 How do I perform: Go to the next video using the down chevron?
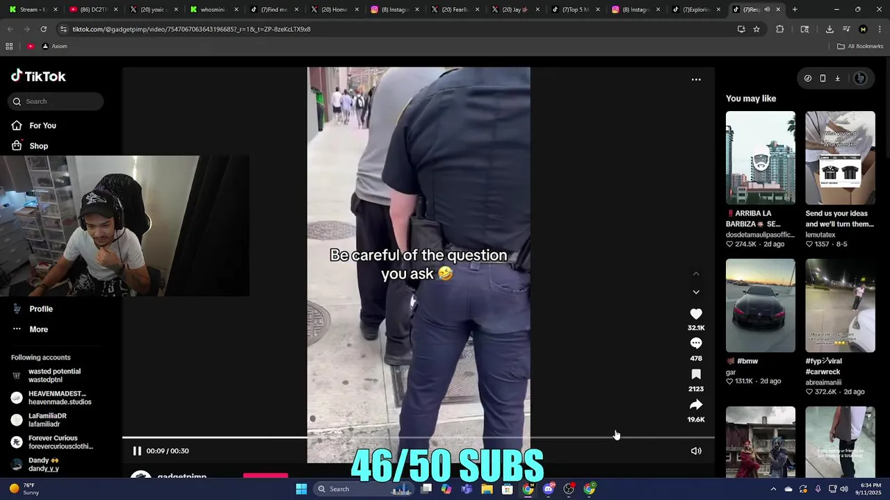point(696,292)
